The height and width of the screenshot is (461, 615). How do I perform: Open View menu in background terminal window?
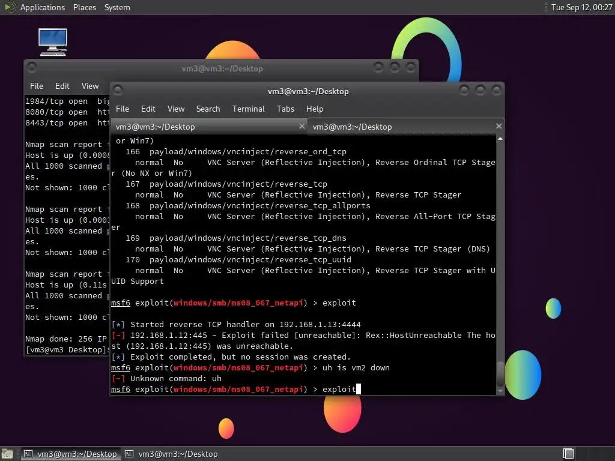(x=90, y=86)
